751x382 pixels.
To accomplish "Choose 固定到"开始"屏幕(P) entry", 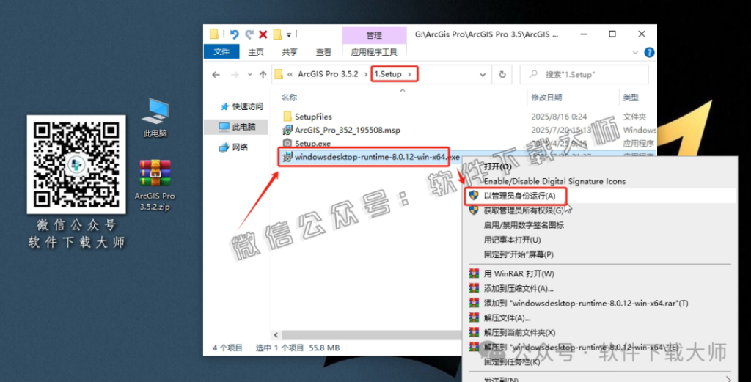I will click(x=519, y=254).
